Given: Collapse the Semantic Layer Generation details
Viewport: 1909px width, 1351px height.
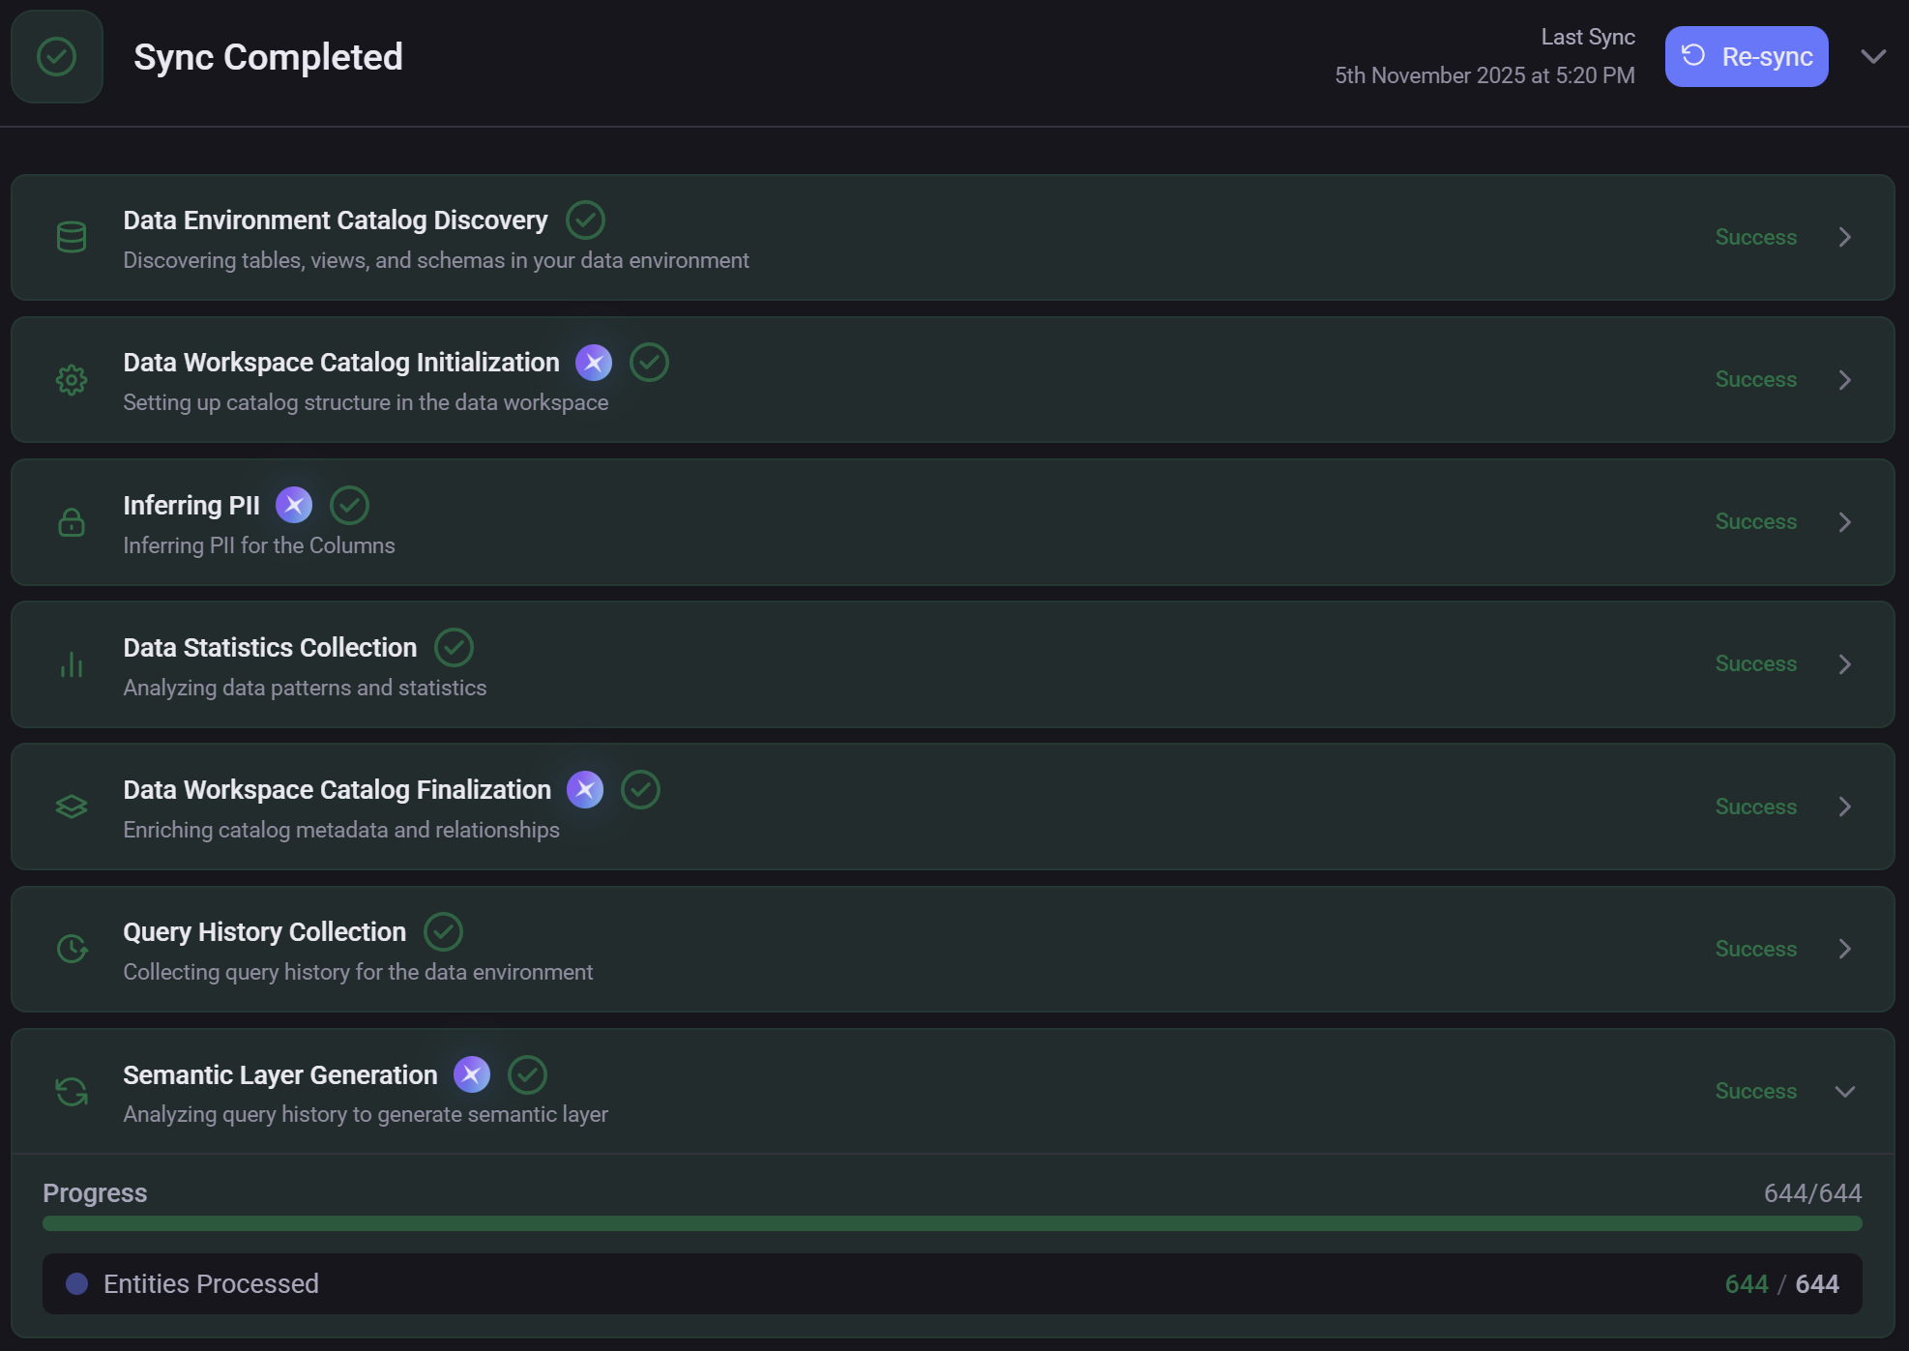Looking at the screenshot, I should 1845,1091.
